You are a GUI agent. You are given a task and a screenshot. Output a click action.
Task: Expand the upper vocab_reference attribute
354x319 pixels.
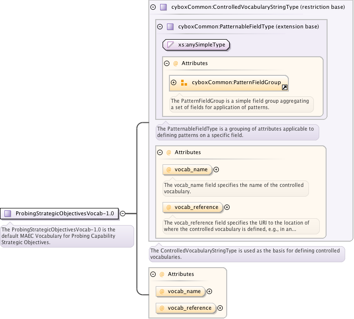(227, 207)
